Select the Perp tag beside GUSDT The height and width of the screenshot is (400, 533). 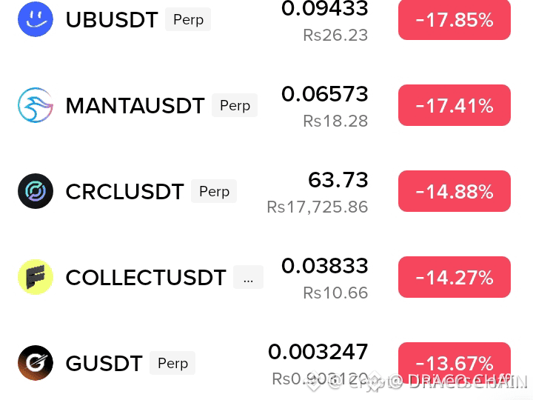pos(172,363)
